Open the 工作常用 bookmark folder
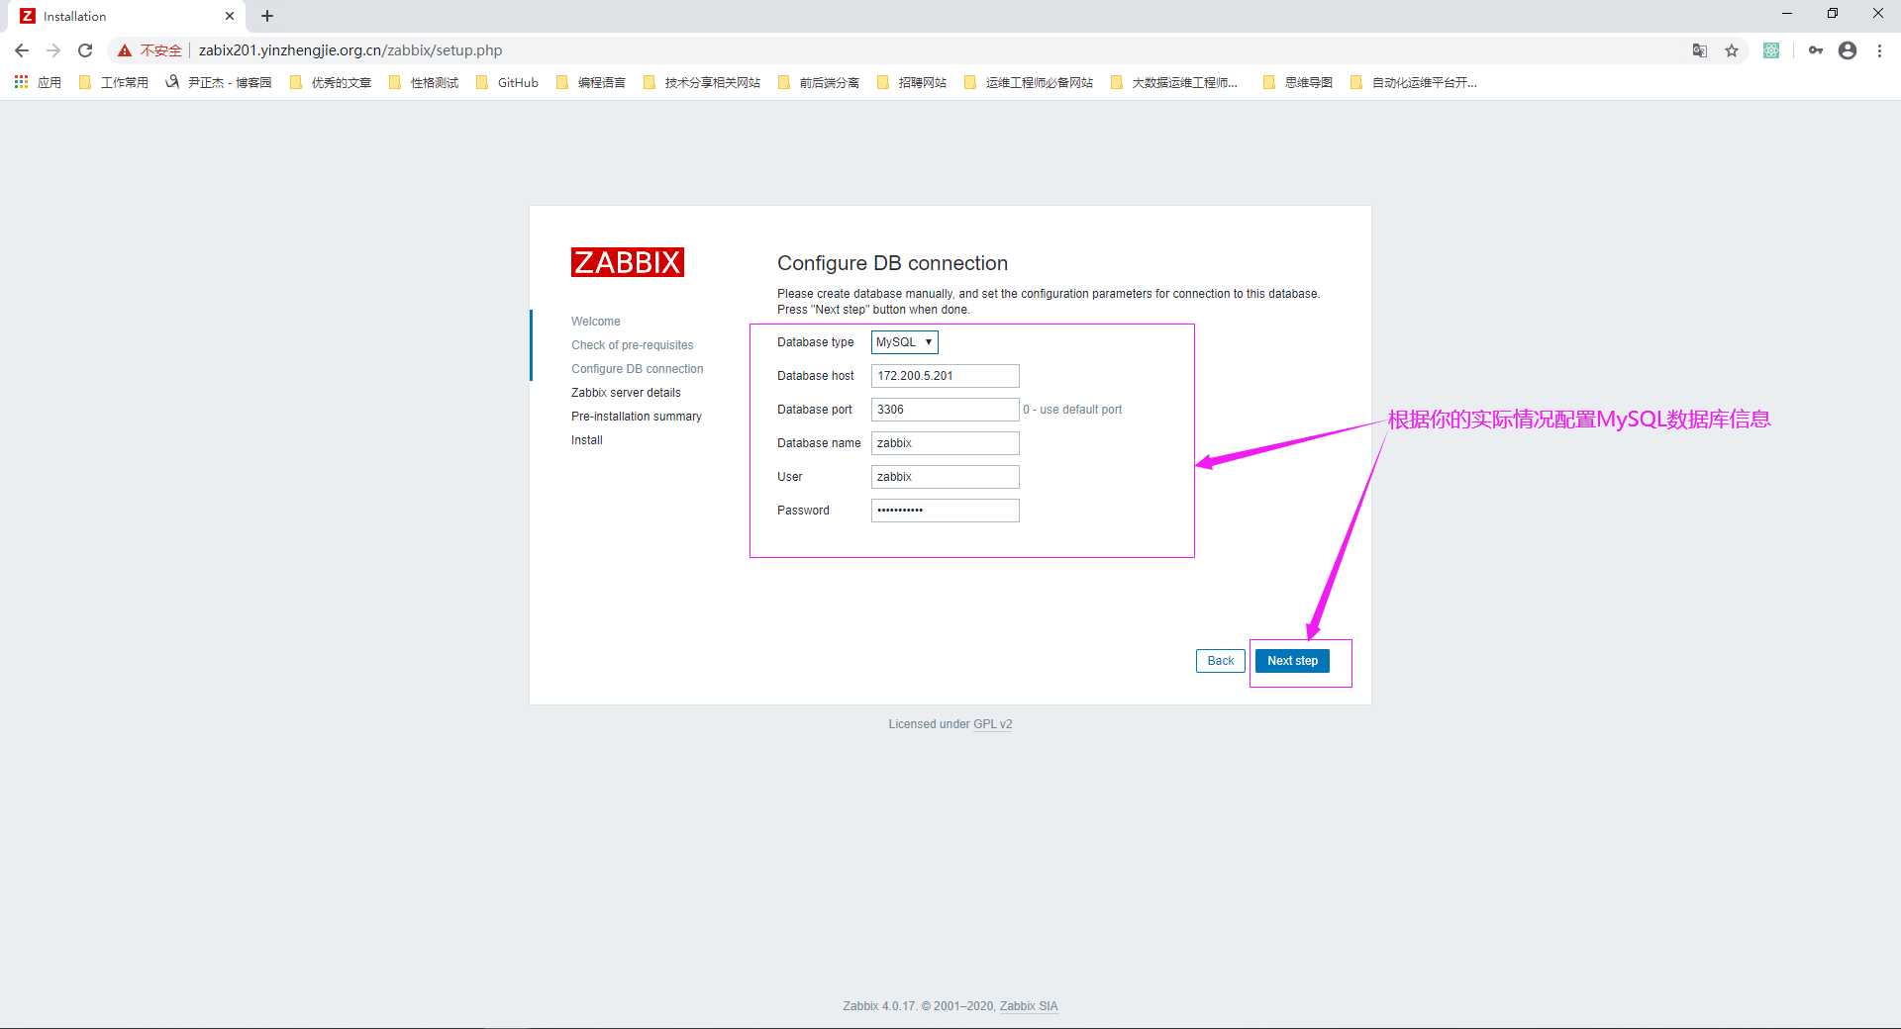 coord(114,82)
